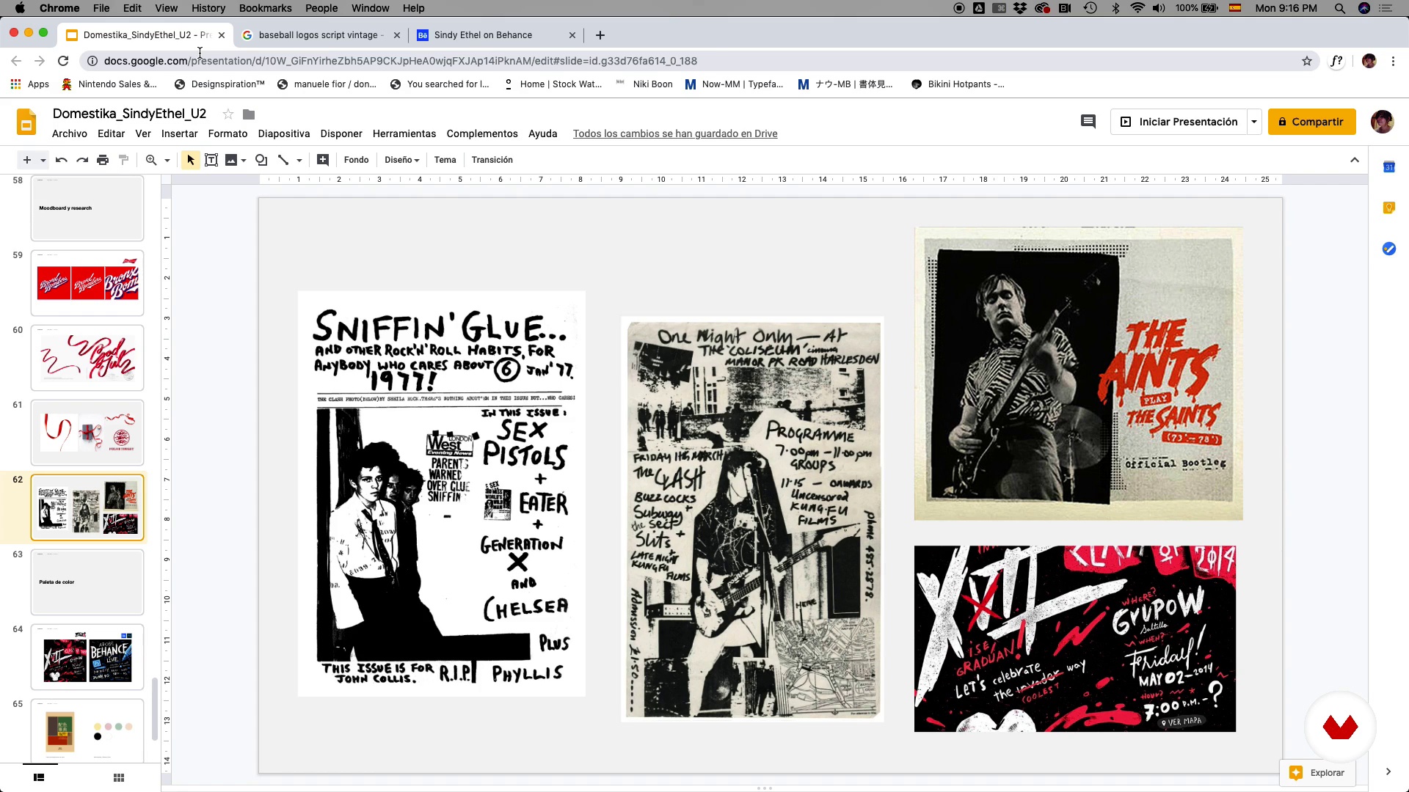The height and width of the screenshot is (792, 1409).
Task: Open the Formato menu
Action: (227, 133)
